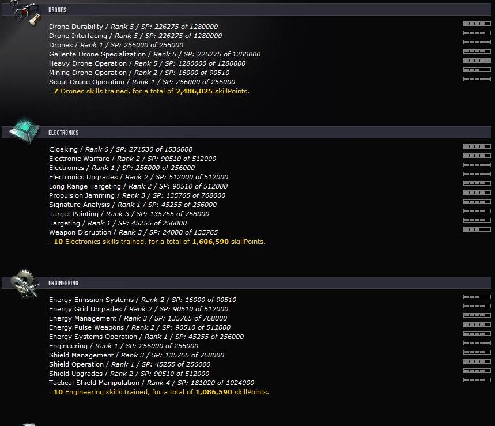
Task: Click the Engineering skills trained total line
Action: (161, 392)
